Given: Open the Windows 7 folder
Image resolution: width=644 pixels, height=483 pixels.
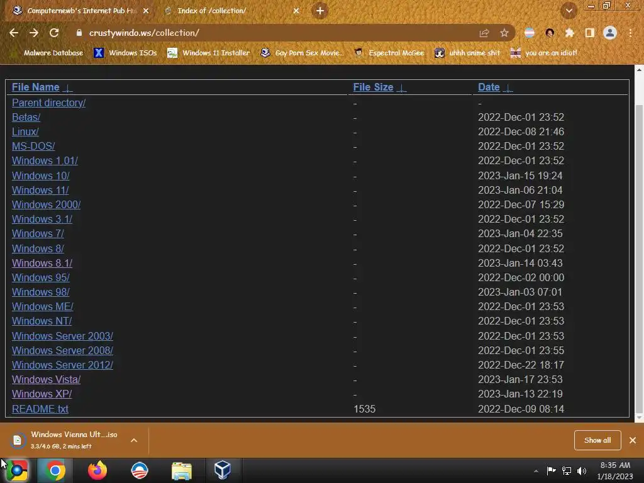Looking at the screenshot, I should point(38,233).
